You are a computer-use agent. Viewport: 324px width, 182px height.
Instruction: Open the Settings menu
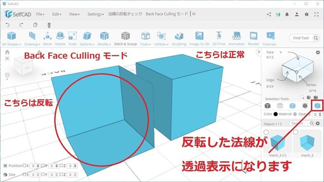[95, 14]
